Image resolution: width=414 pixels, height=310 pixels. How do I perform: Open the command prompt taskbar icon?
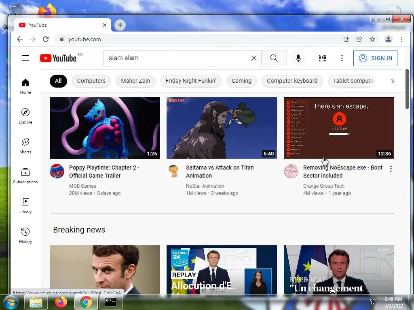(x=110, y=302)
